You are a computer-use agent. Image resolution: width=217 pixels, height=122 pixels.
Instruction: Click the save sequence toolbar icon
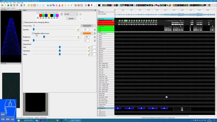11,5
